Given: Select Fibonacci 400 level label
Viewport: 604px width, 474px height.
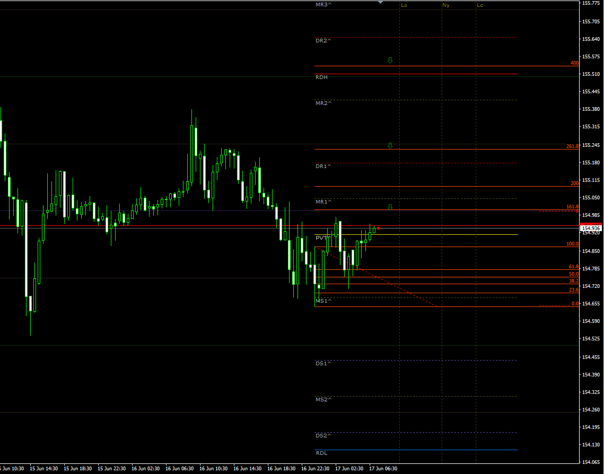Looking at the screenshot, I should (x=574, y=63).
